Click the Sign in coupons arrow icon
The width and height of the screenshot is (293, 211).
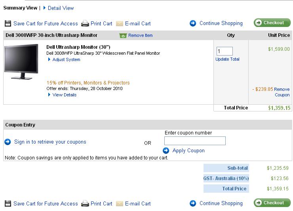[8, 142]
